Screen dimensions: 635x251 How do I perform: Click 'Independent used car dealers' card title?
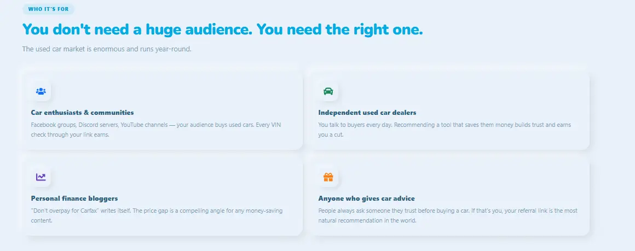click(367, 113)
